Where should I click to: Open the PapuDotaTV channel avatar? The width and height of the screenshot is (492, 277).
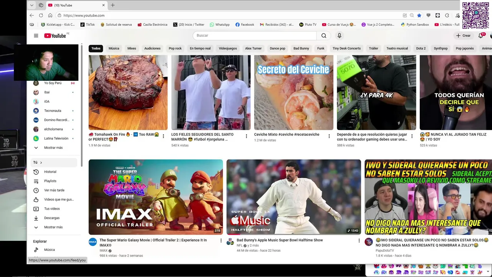369,242
